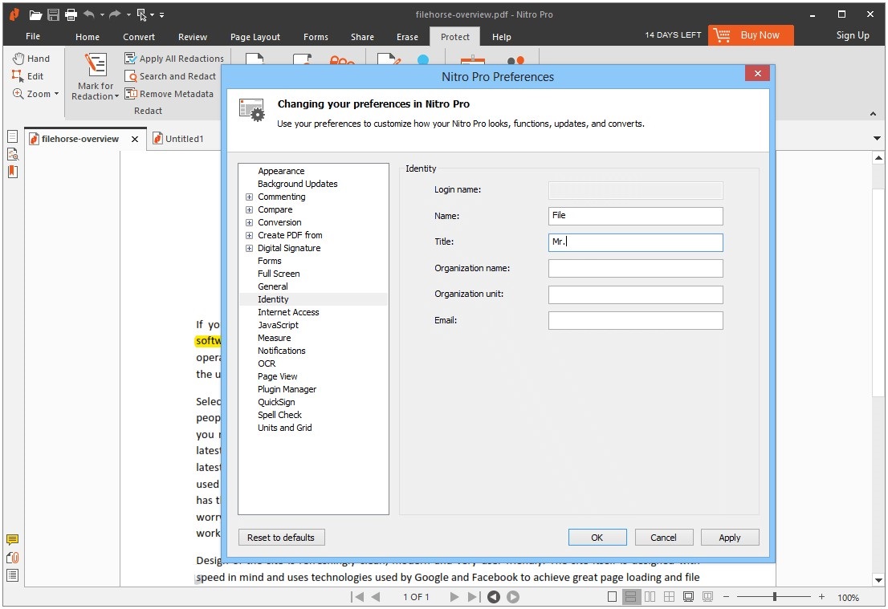The height and width of the screenshot is (609, 888).
Task: Click Apply in Preferences dialog
Action: pos(730,537)
